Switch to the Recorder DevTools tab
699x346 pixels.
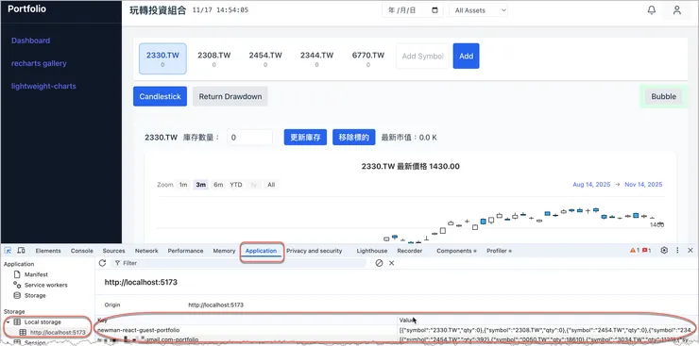pyautogui.click(x=410, y=251)
